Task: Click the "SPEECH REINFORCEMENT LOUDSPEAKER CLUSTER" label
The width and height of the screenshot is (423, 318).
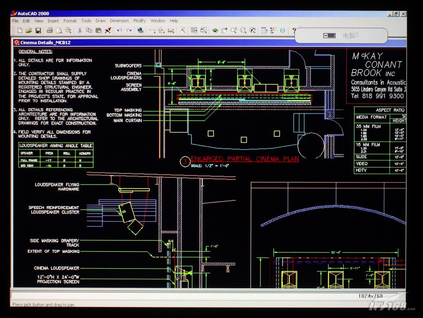Action: [54, 210]
